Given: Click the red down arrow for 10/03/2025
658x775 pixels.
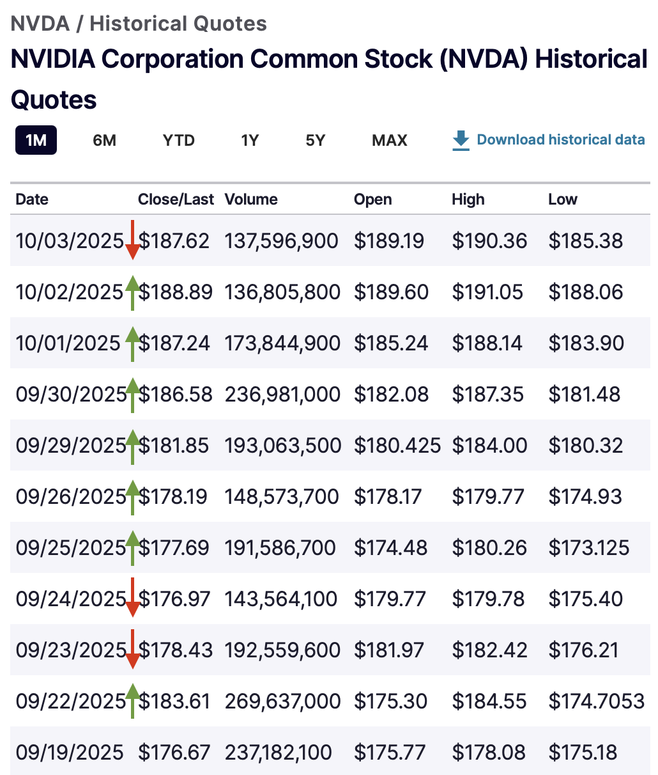Looking at the screenshot, I should [132, 240].
